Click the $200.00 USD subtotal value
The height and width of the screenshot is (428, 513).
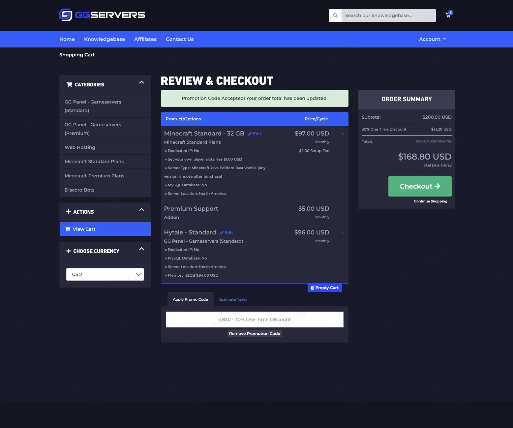437,117
